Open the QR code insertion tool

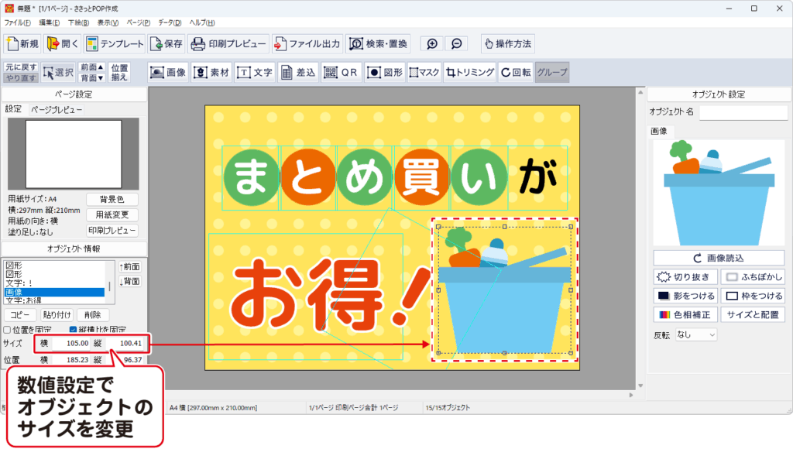coord(341,73)
